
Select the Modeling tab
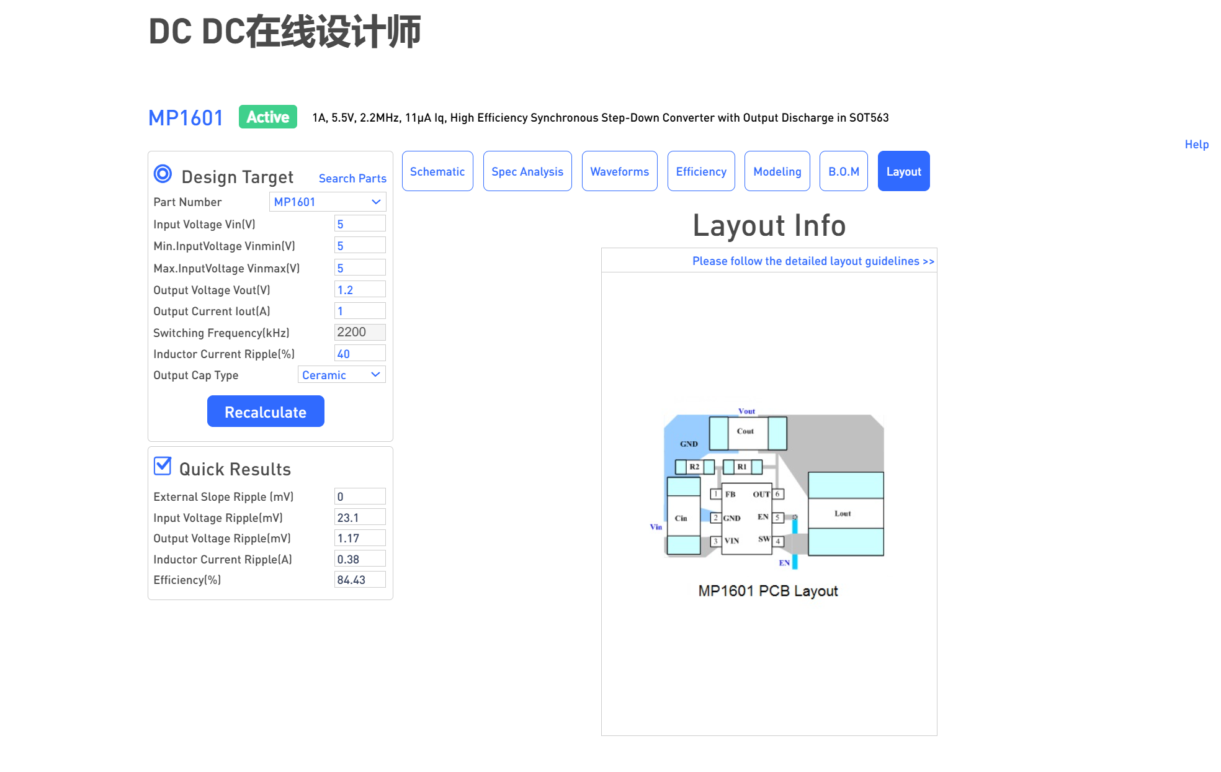[777, 171]
